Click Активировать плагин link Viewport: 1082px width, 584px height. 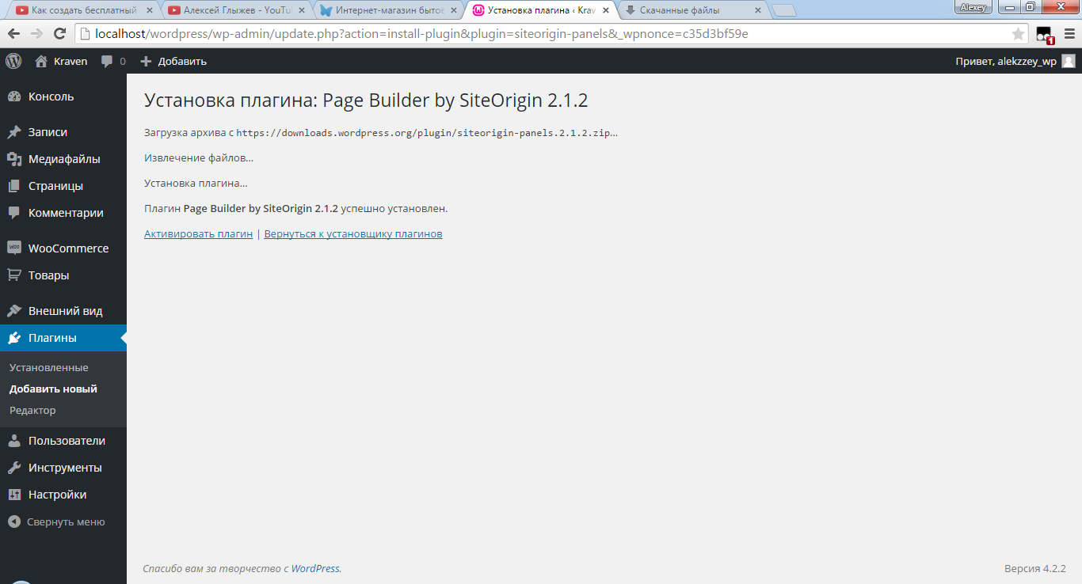[x=198, y=234]
